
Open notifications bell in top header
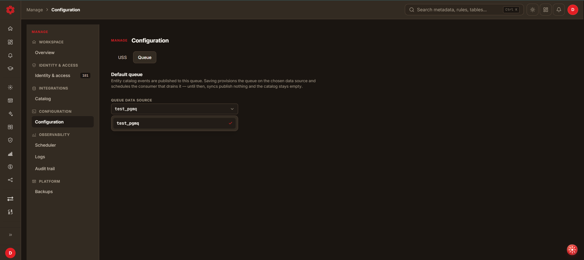click(x=559, y=10)
